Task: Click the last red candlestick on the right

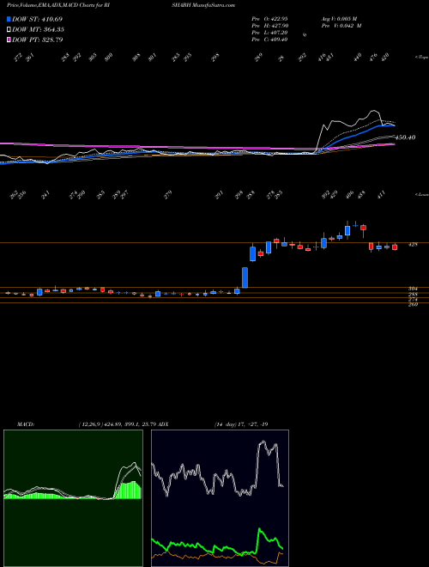Action: 395,247
